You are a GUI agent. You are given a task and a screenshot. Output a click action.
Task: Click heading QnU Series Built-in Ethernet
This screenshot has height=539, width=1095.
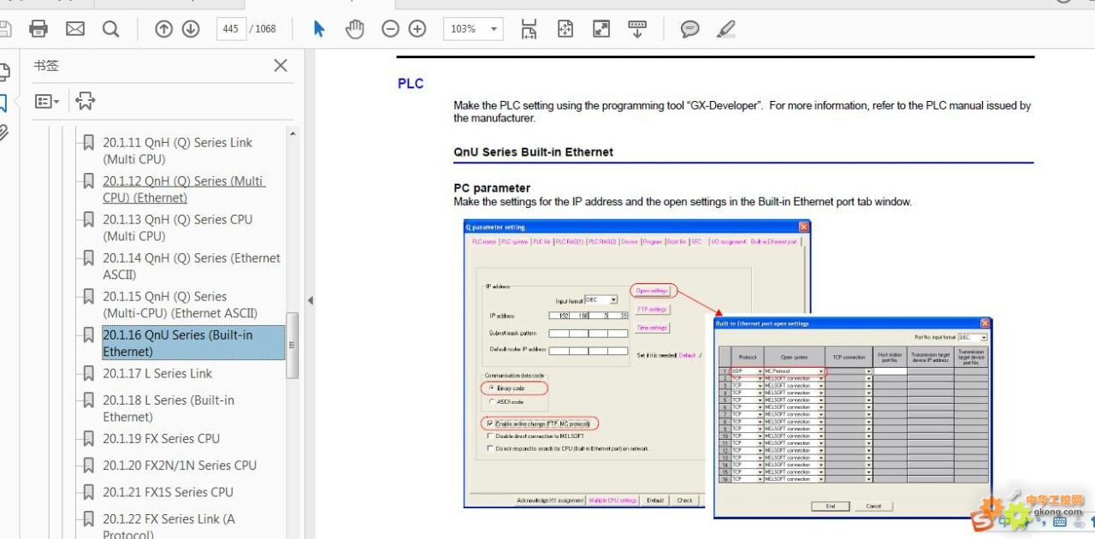click(533, 151)
